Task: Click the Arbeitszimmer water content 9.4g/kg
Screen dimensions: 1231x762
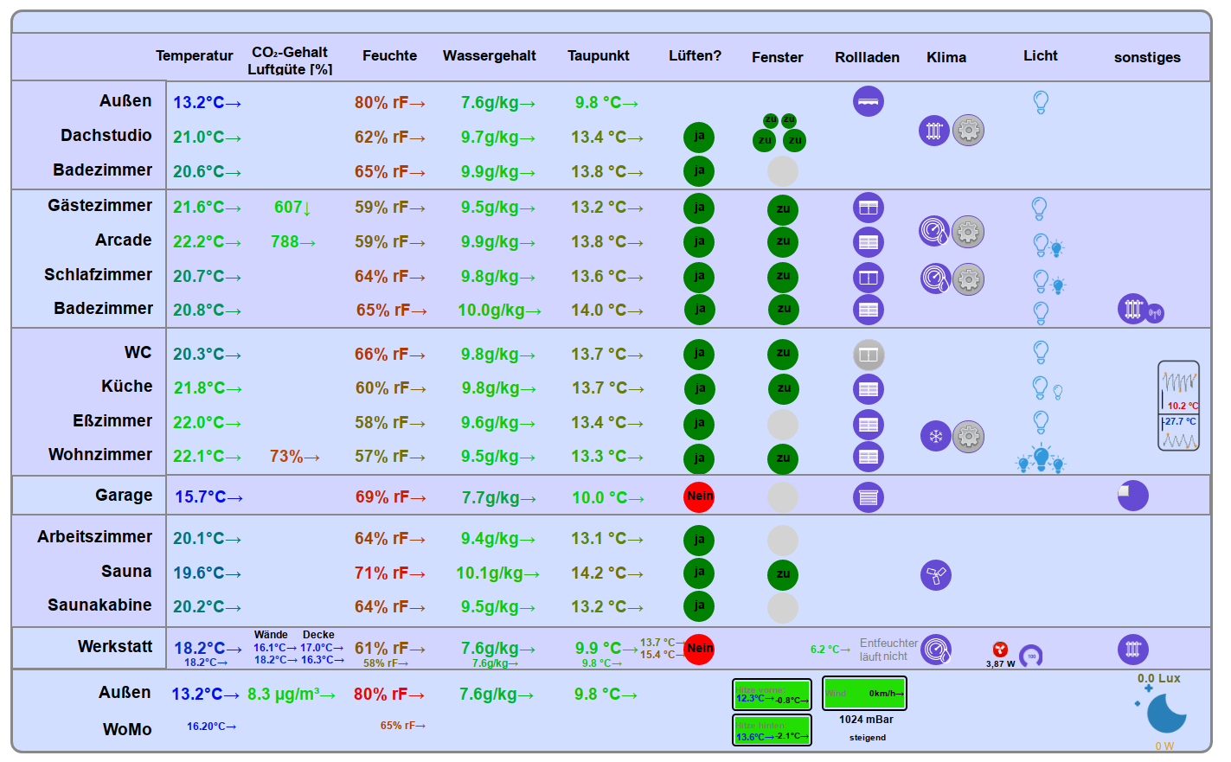Action: [497, 539]
